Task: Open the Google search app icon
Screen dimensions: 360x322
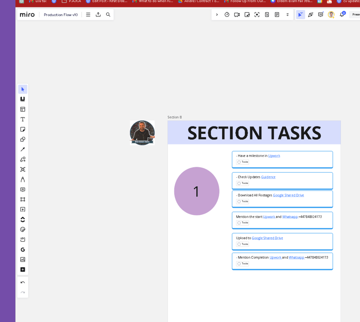Action: click(23, 249)
